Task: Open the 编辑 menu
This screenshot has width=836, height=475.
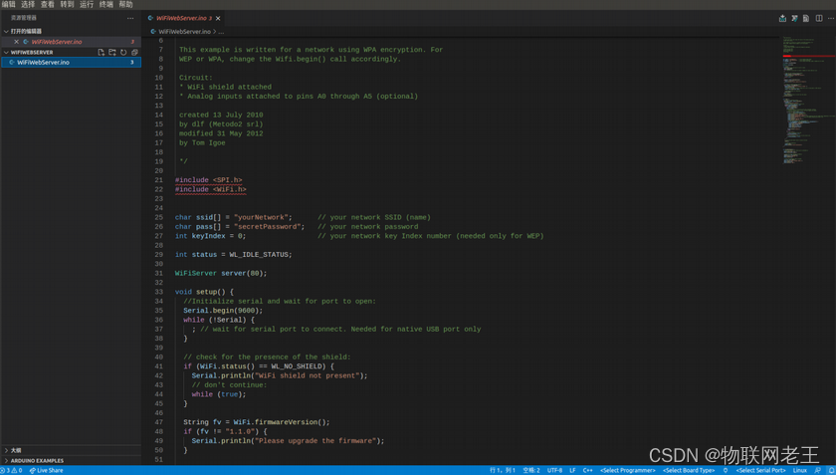Action: tap(8, 4)
